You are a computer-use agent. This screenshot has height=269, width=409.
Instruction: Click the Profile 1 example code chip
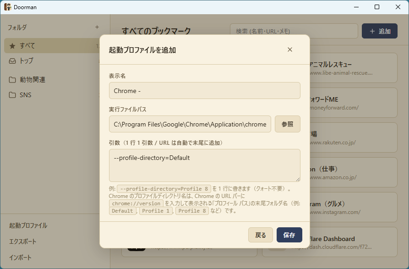click(156, 210)
